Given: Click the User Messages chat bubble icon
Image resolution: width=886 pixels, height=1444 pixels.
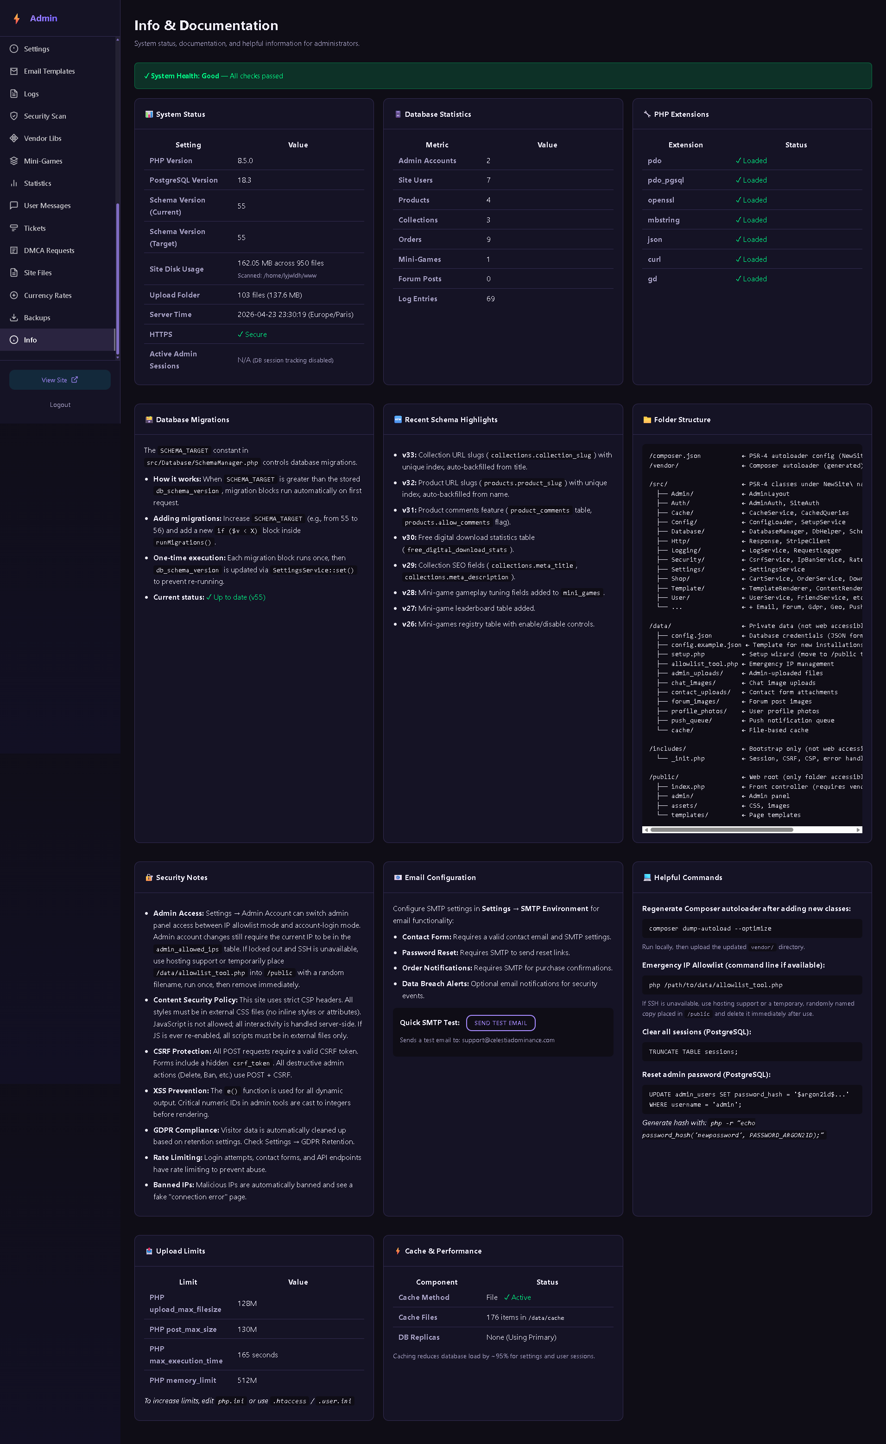Looking at the screenshot, I should tap(14, 206).
